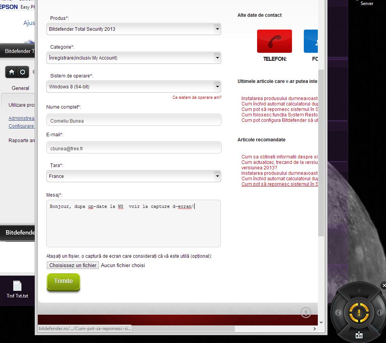The height and width of the screenshot is (343, 386).
Task: Click the ID card icon on widget
Action: [359, 335]
